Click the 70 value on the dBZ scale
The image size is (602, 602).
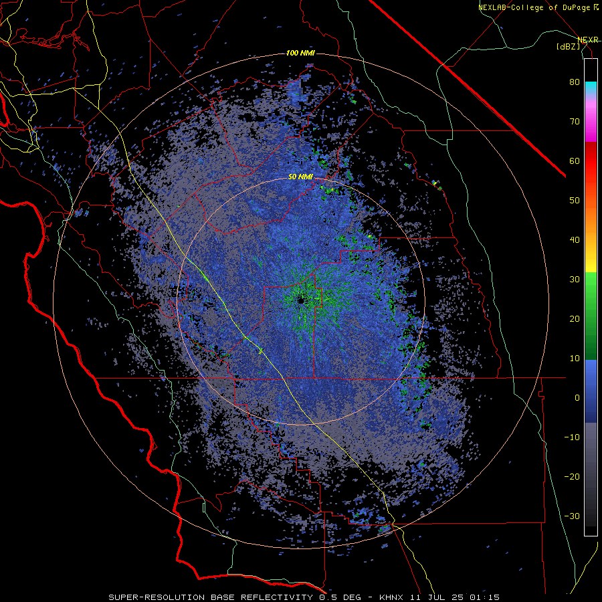tap(575, 122)
